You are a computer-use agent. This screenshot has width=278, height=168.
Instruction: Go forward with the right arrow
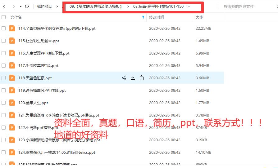[13, 6]
